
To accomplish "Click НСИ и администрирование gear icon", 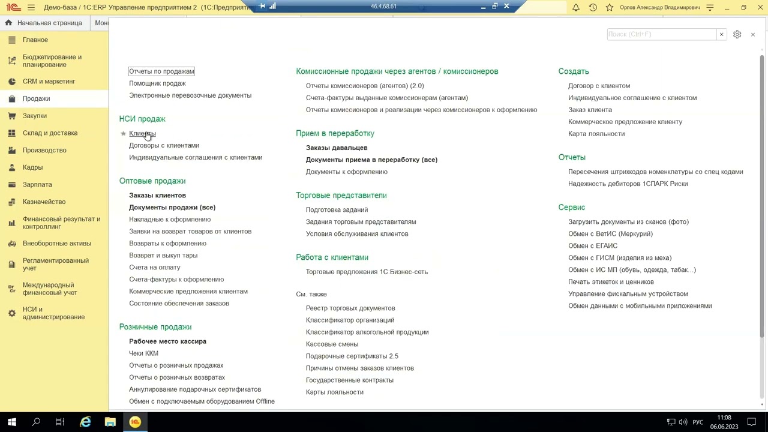I will click(x=11, y=313).
